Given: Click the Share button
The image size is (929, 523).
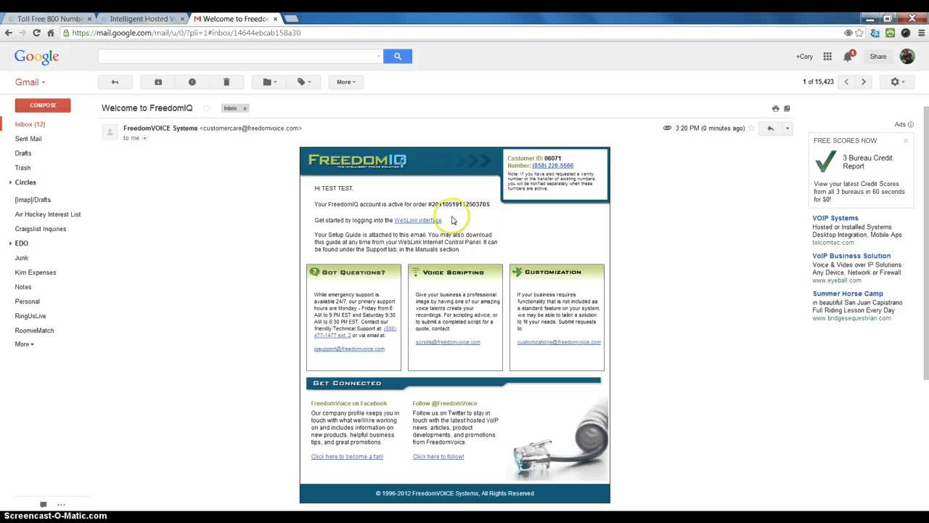Looking at the screenshot, I should [x=878, y=56].
